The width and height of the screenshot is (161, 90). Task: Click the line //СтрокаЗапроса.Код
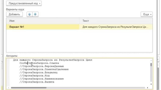point(34,76)
